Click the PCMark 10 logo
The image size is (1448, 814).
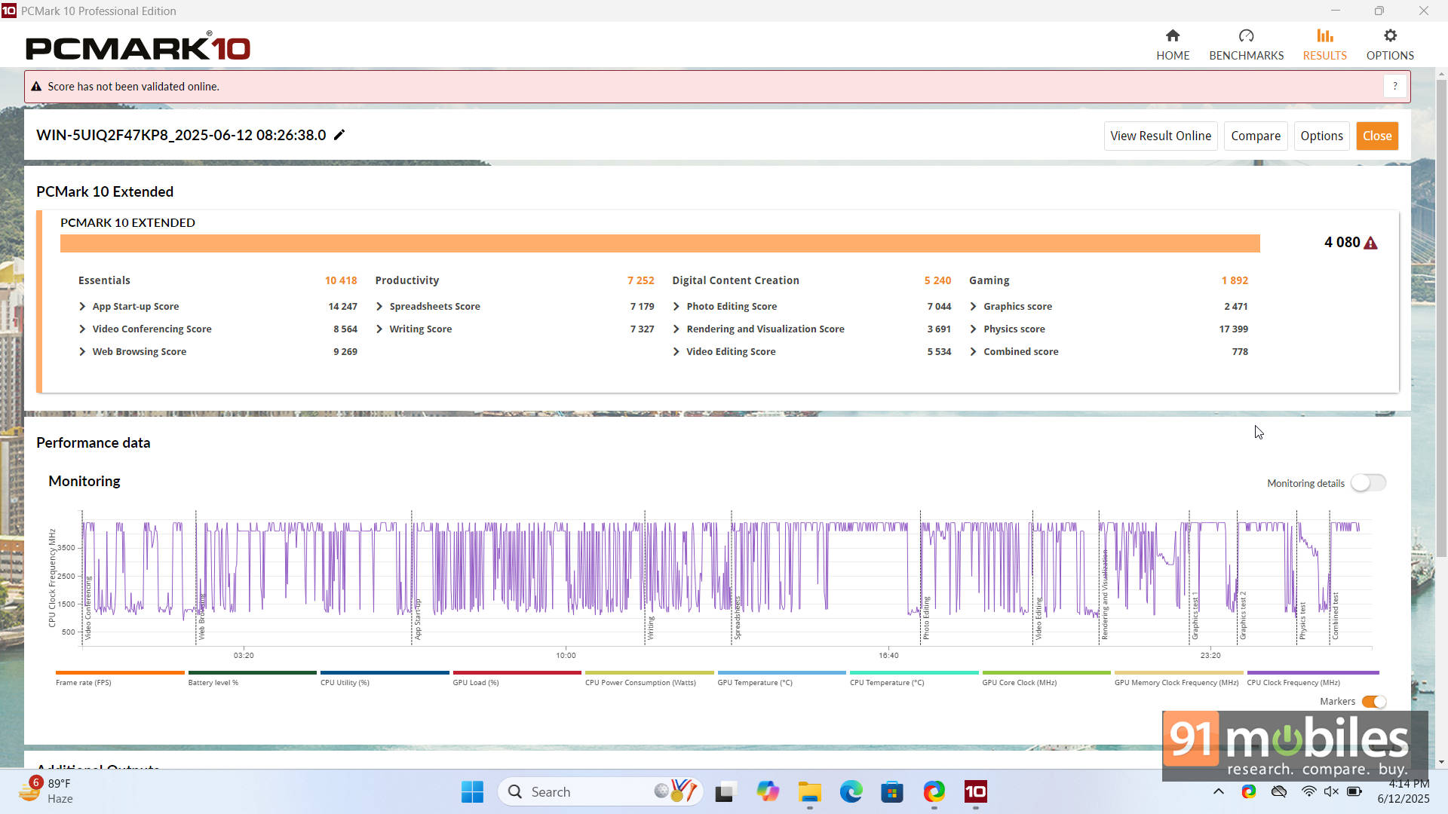pos(138,47)
